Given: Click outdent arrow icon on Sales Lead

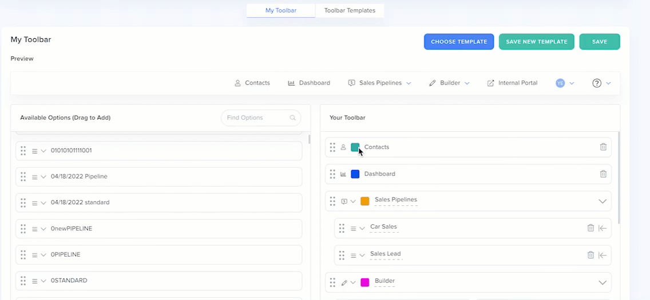Looking at the screenshot, I should (603, 256).
